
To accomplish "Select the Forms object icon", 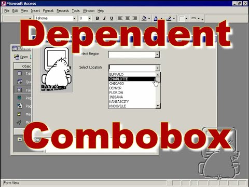I will [x=20, y=90].
